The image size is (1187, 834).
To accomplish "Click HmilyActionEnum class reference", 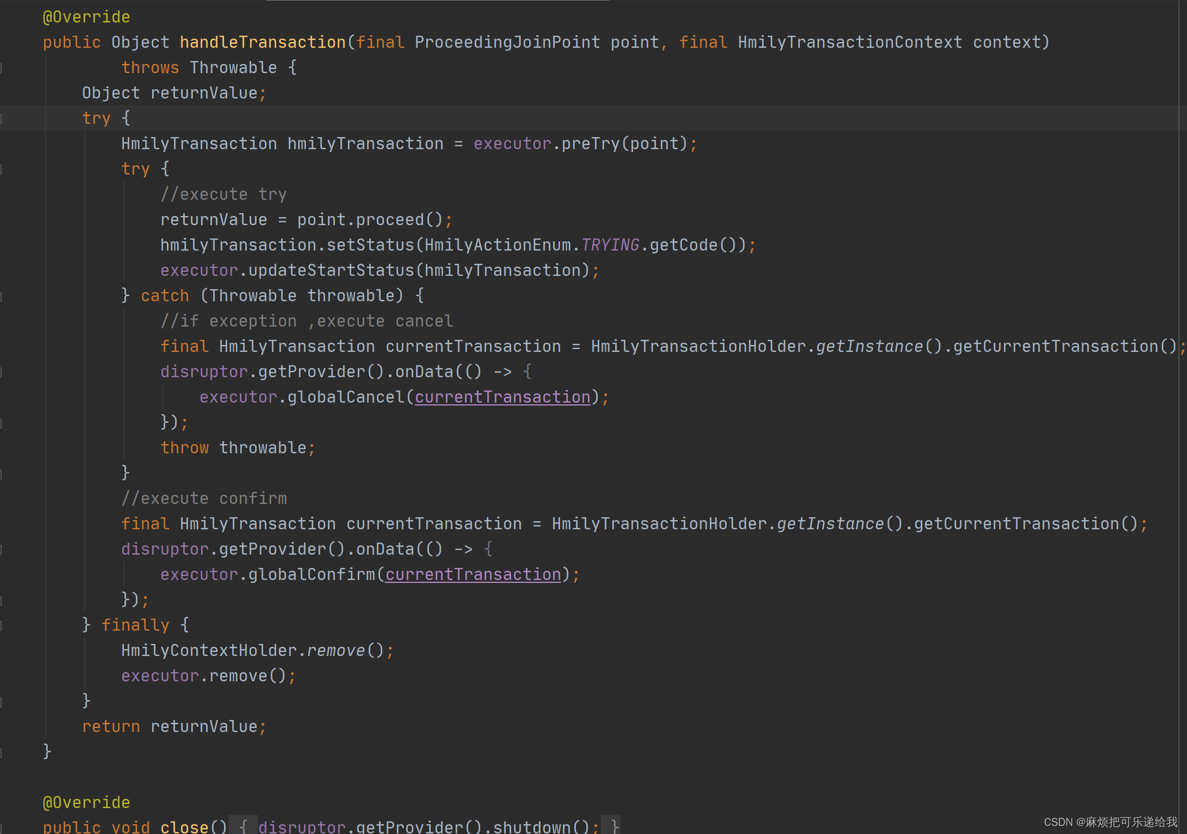I will coord(498,245).
